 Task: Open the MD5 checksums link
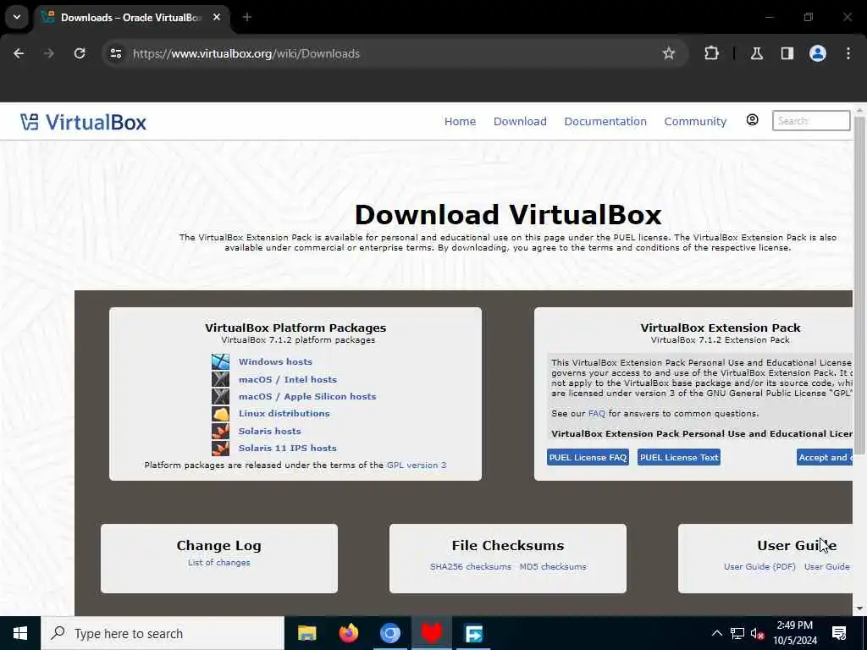(x=552, y=566)
